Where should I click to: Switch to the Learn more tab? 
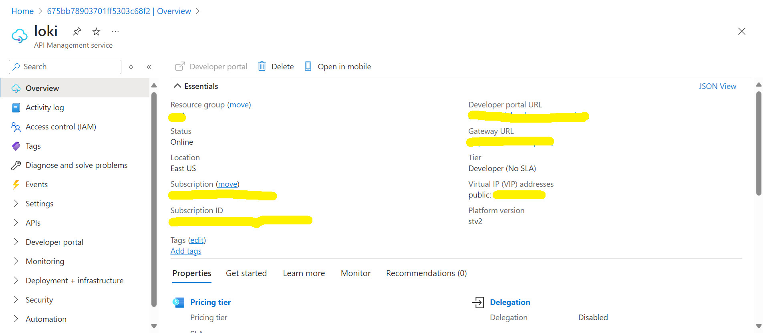click(304, 273)
